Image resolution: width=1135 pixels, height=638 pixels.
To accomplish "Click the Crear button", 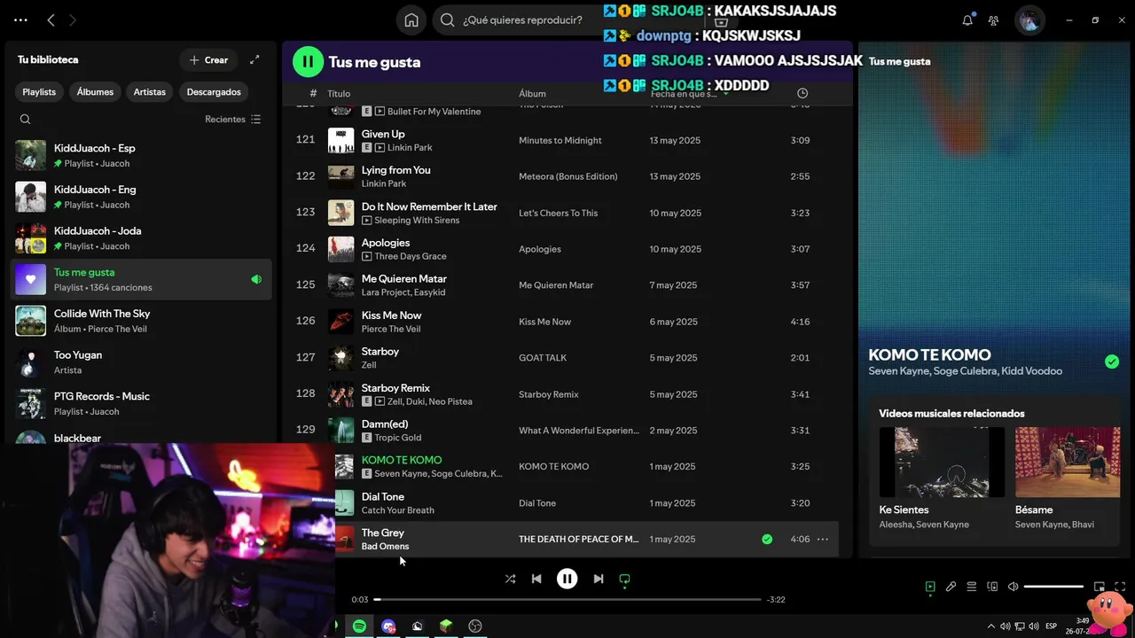I will tap(208, 59).
